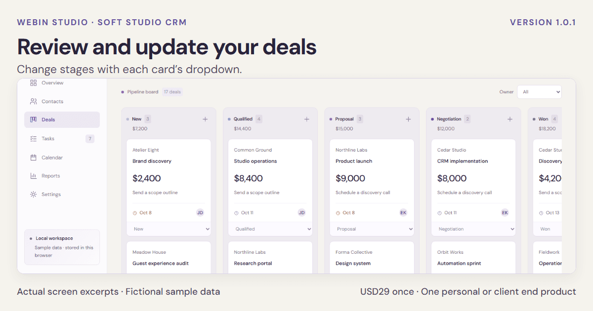Open the Calendar from the sidebar
This screenshot has width=593, height=311.
[62, 157]
